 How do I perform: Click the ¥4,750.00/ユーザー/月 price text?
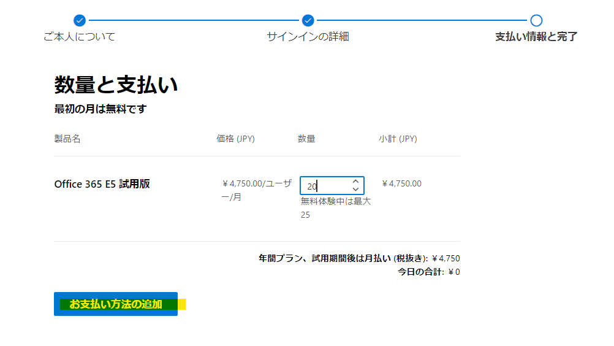coord(257,190)
